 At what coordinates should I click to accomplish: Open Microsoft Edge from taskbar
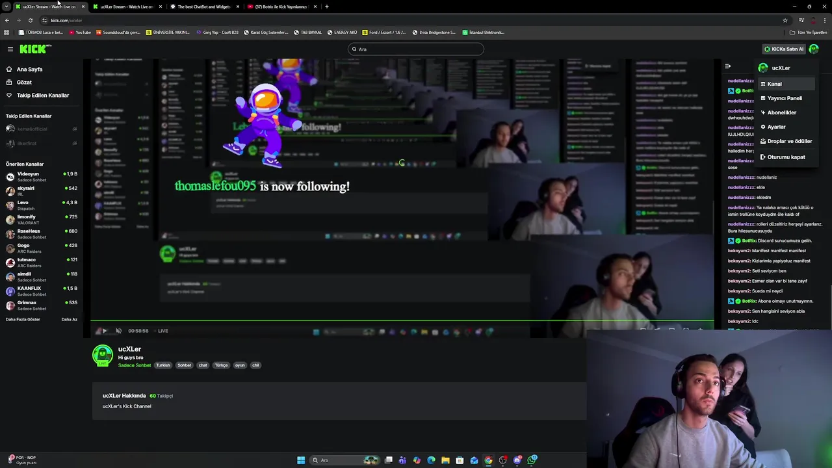[x=431, y=460]
